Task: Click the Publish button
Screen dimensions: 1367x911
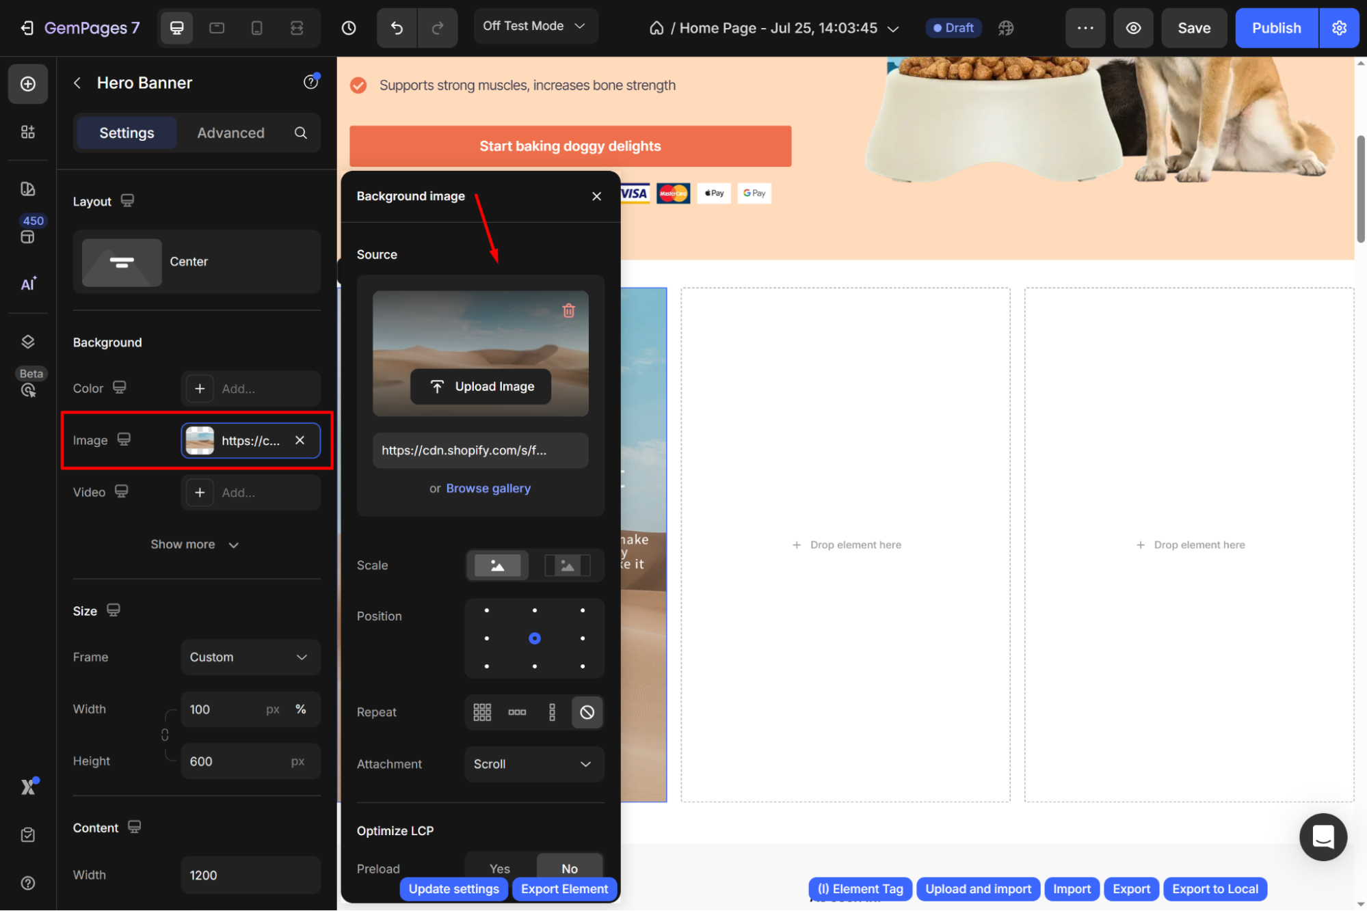Action: (1276, 28)
